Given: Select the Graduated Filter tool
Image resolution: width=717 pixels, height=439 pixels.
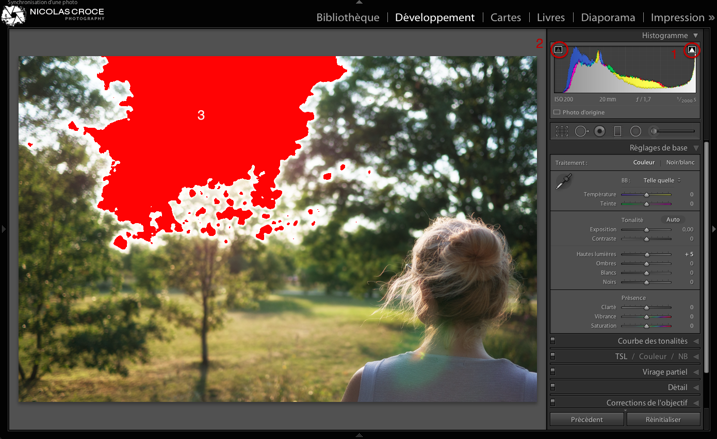Looking at the screenshot, I should tap(617, 131).
